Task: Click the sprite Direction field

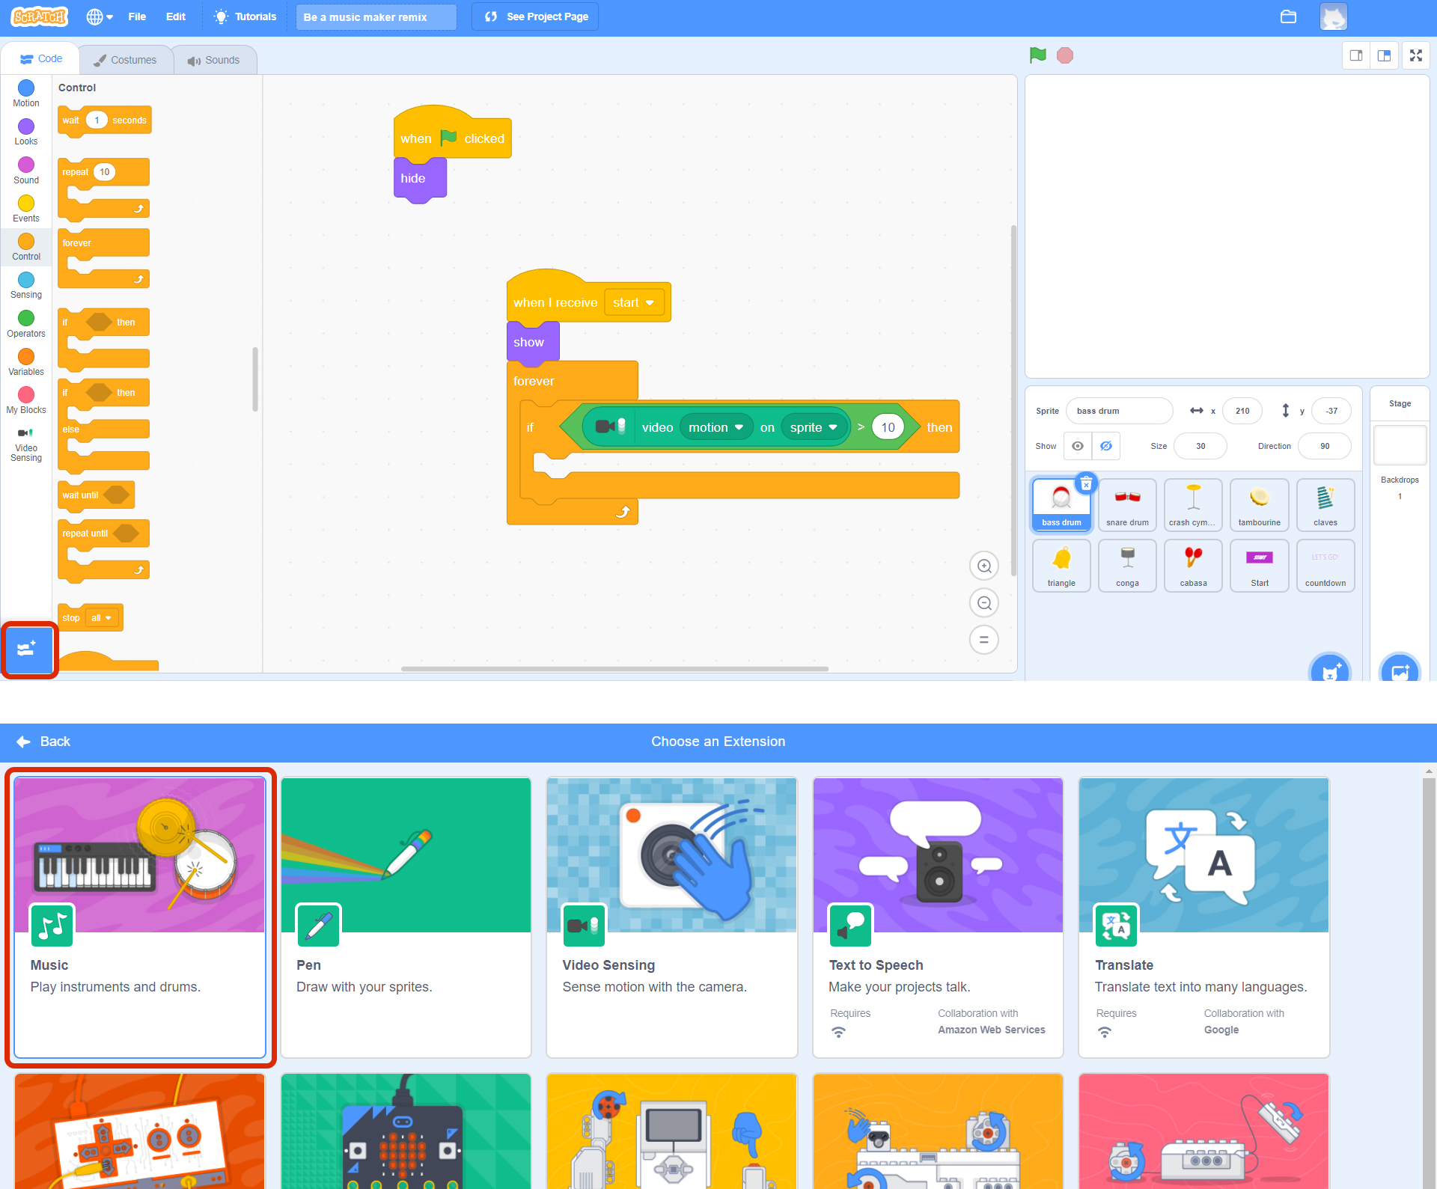Action: [x=1325, y=446]
